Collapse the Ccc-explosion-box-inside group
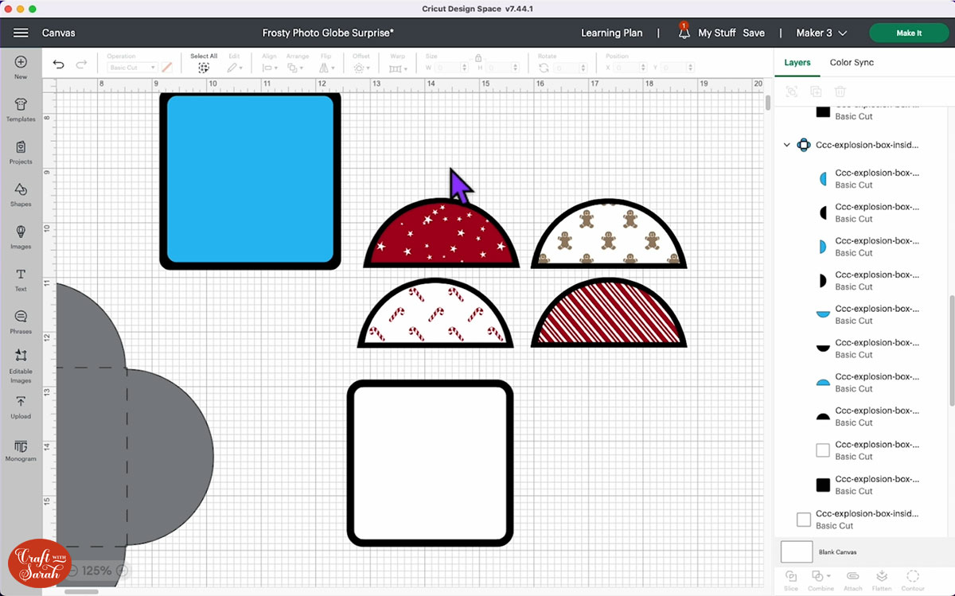 (x=787, y=145)
